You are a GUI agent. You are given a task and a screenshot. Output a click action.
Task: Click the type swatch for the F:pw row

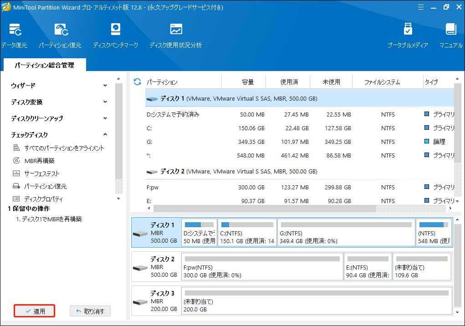click(427, 187)
